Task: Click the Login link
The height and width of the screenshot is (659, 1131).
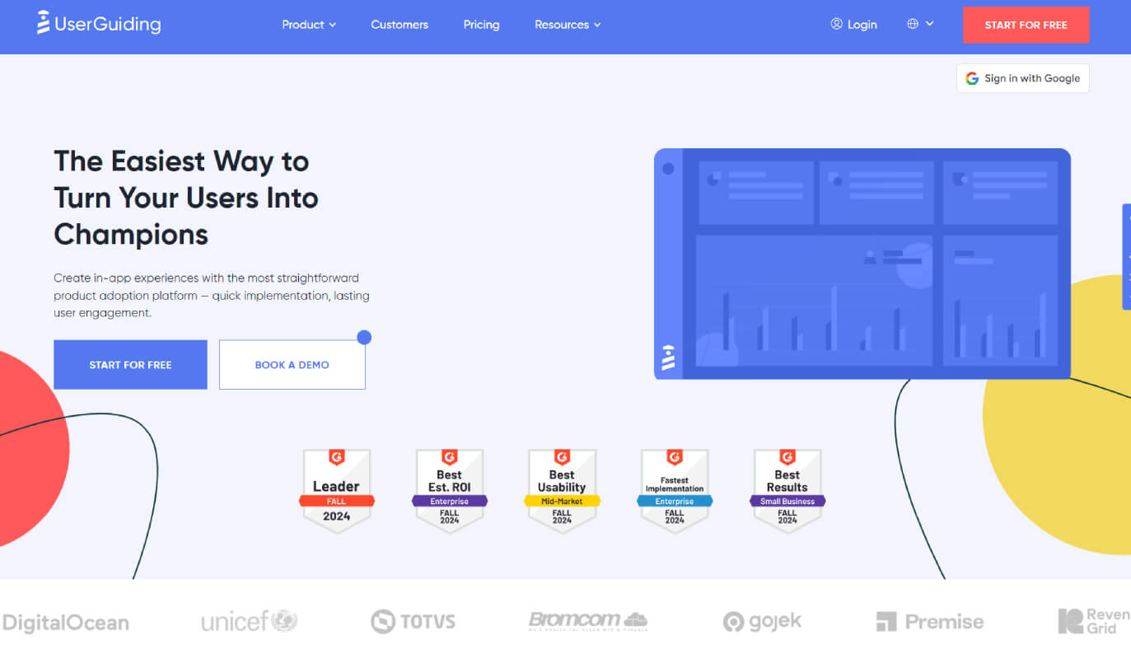Action: coord(853,25)
